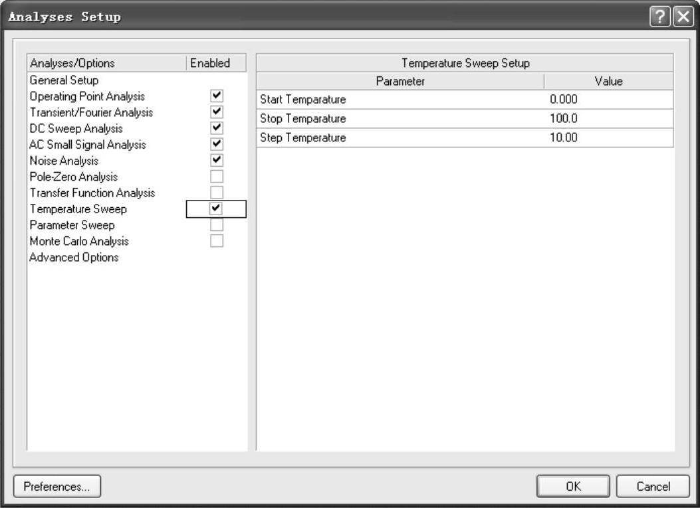Uncheck Operating Point Analysis checkbox
The height and width of the screenshot is (508, 700).
tap(217, 96)
